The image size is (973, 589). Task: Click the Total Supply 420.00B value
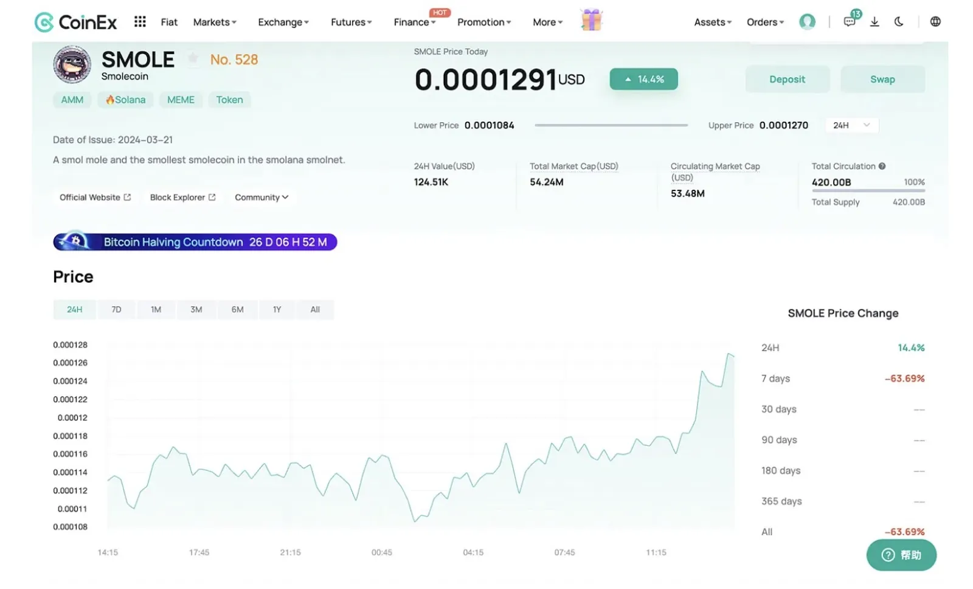click(909, 202)
